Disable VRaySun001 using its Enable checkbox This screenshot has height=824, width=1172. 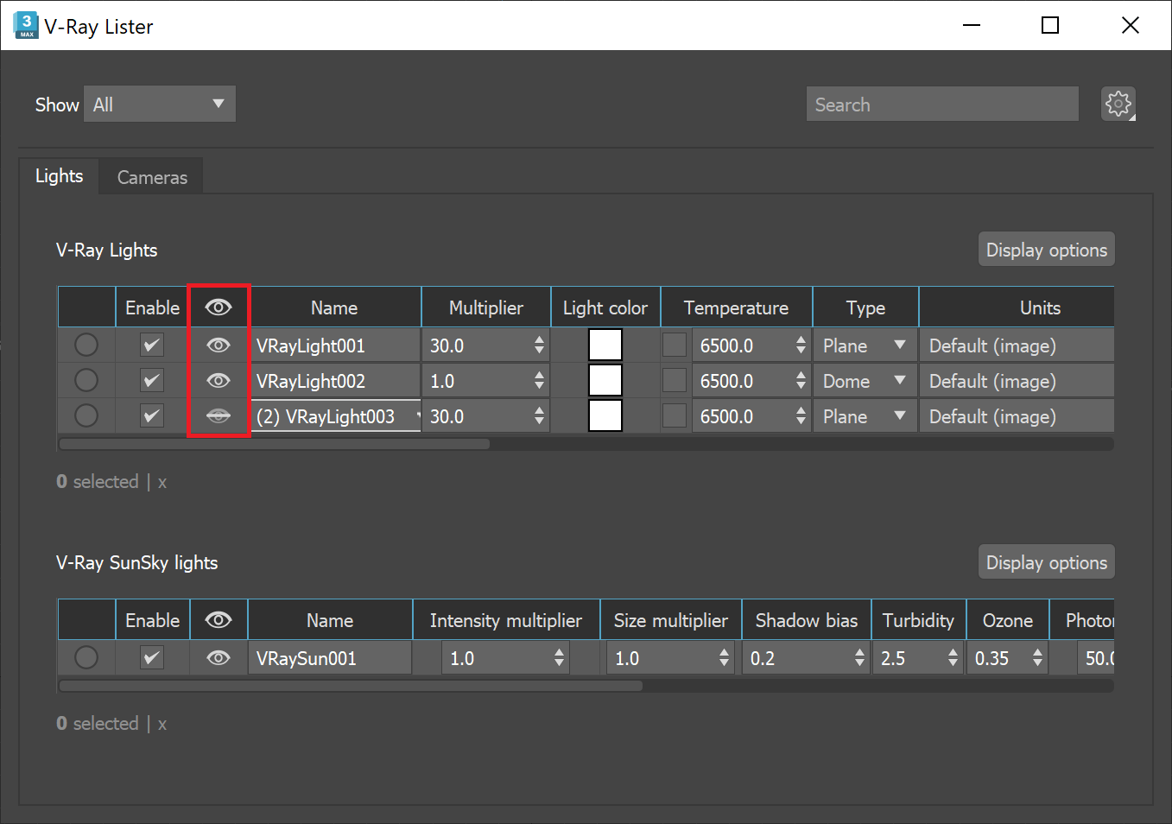[151, 657]
